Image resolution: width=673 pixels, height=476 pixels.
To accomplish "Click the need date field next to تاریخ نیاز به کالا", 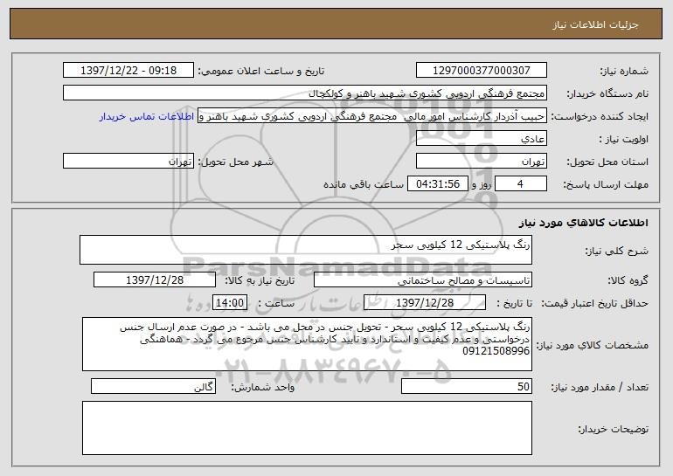I will (x=155, y=280).
